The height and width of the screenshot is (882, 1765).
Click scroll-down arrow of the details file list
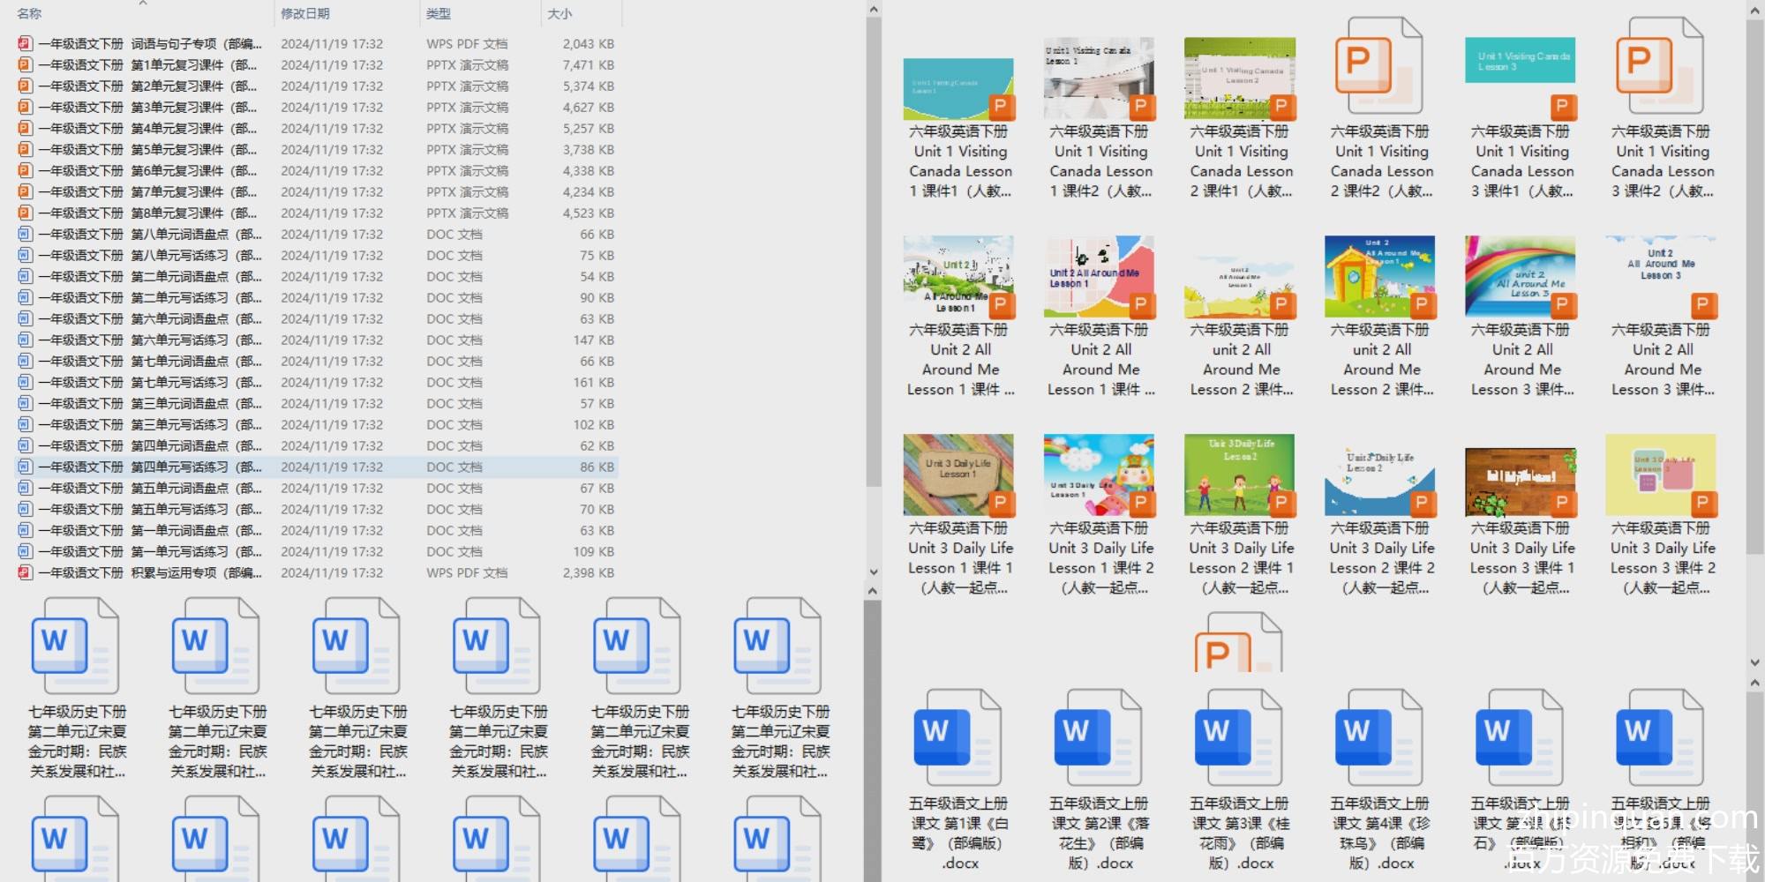click(x=874, y=572)
